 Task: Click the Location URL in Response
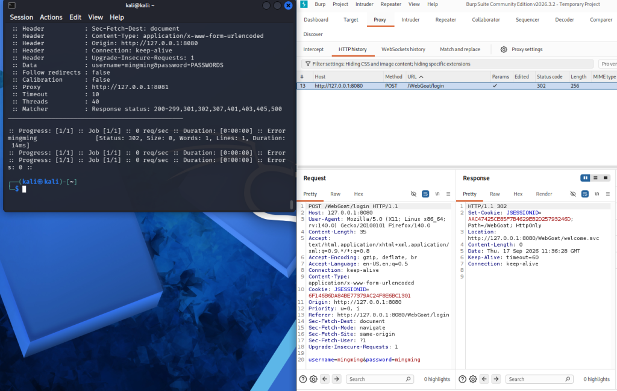[x=533, y=238]
